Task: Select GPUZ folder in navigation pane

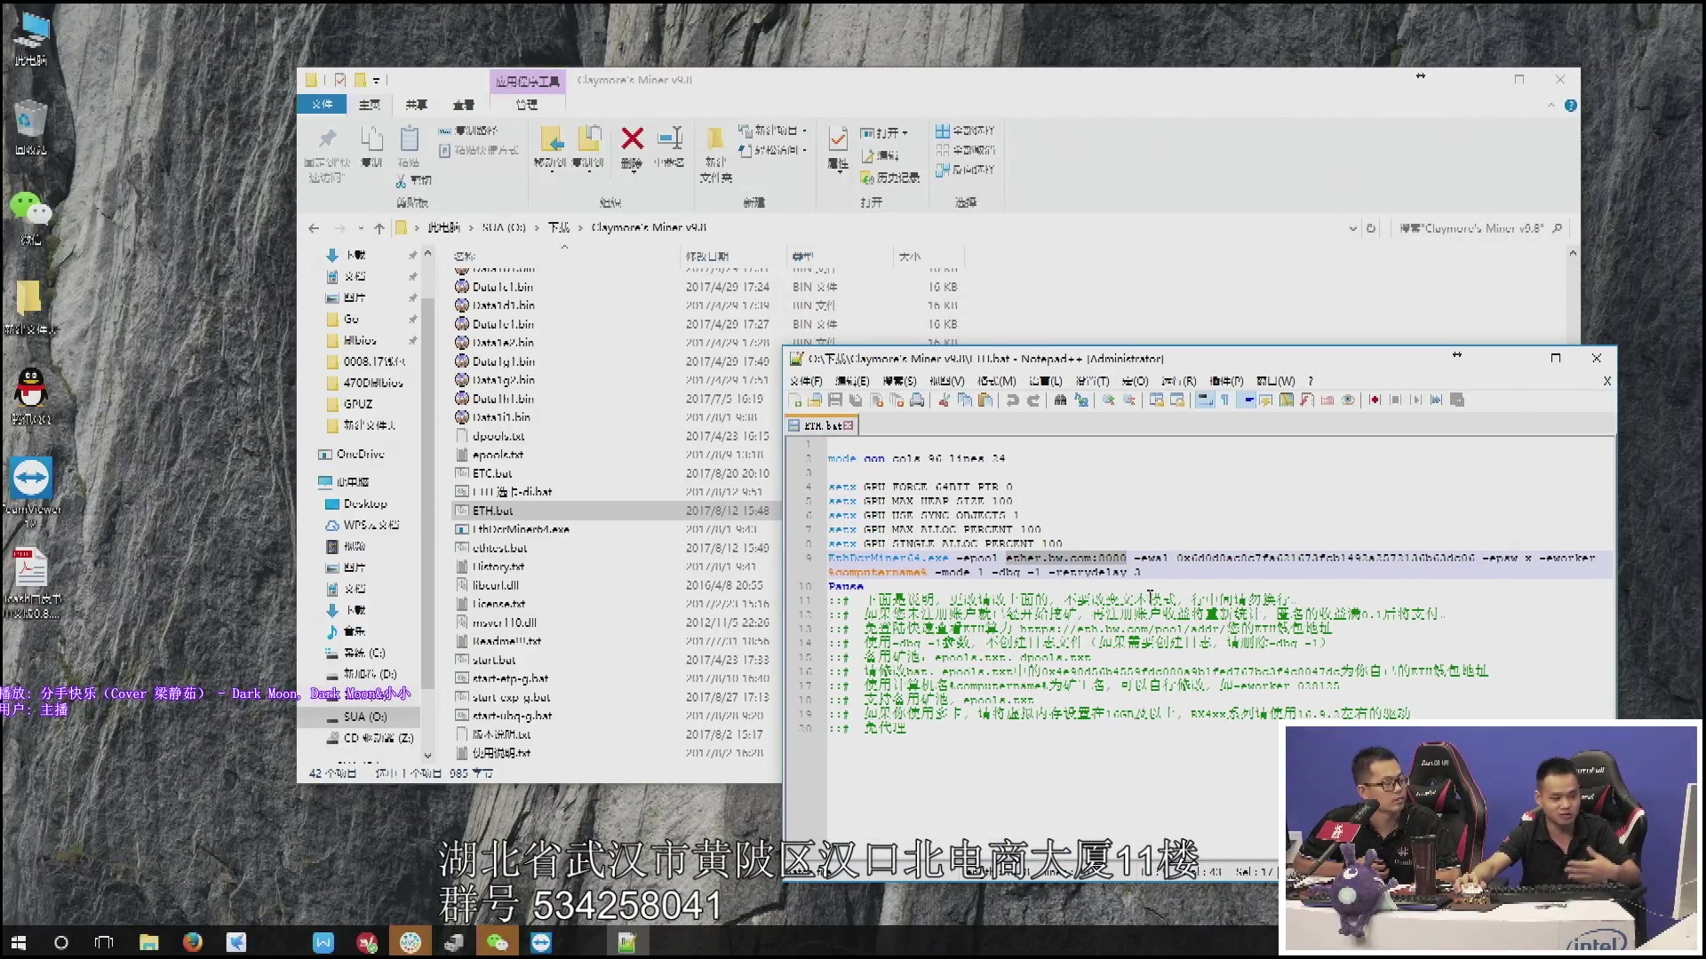Action: point(358,404)
